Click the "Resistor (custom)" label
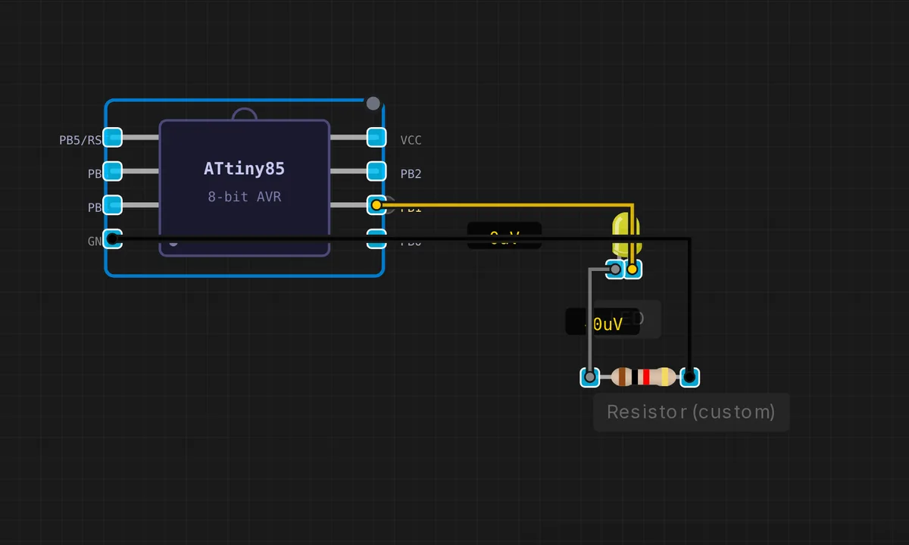Image resolution: width=909 pixels, height=545 pixels. pos(691,412)
